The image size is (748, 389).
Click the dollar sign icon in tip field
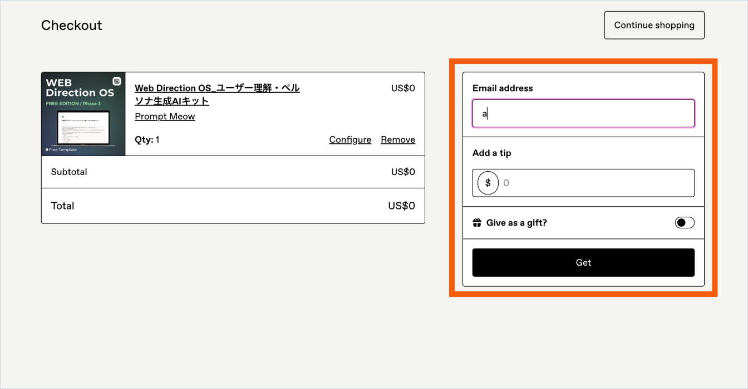[x=488, y=183]
